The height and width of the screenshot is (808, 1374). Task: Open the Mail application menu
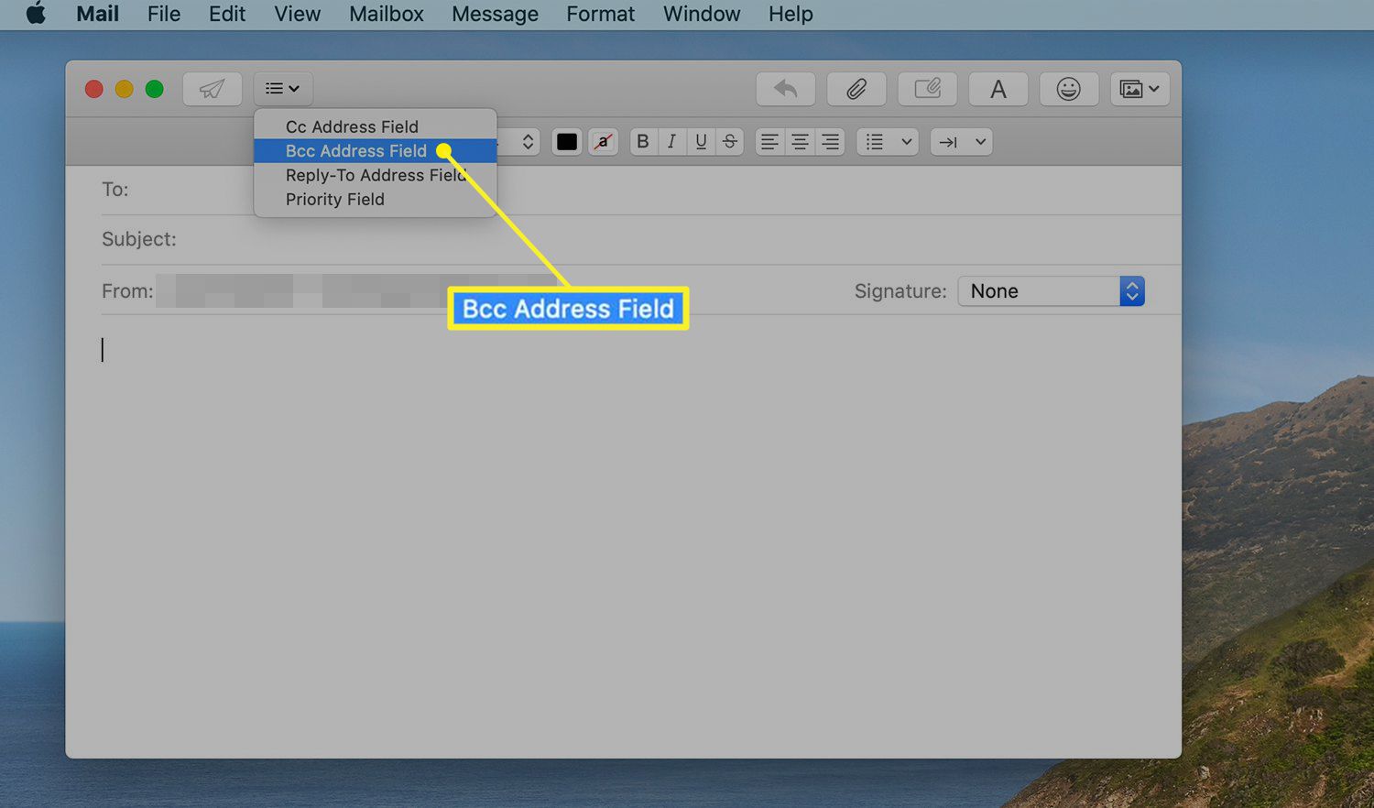click(98, 14)
